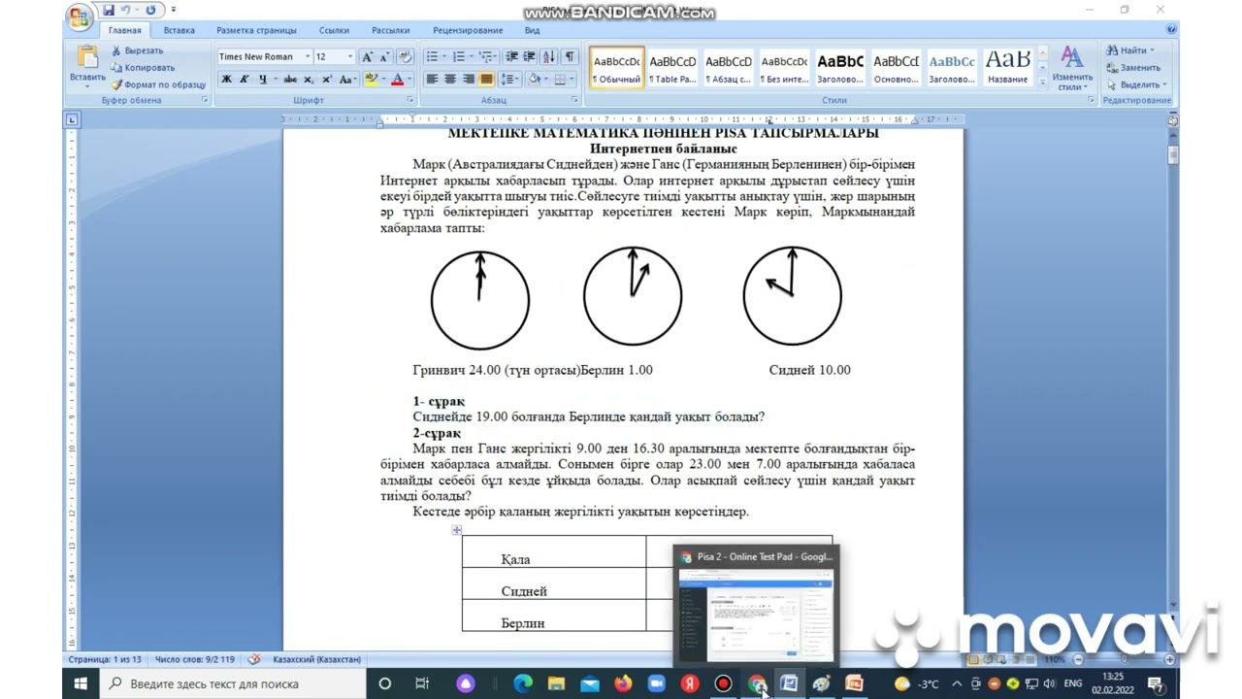Screen dimensions: 1242x699
Task: Open the shading fill bucket
Action: click(x=534, y=80)
